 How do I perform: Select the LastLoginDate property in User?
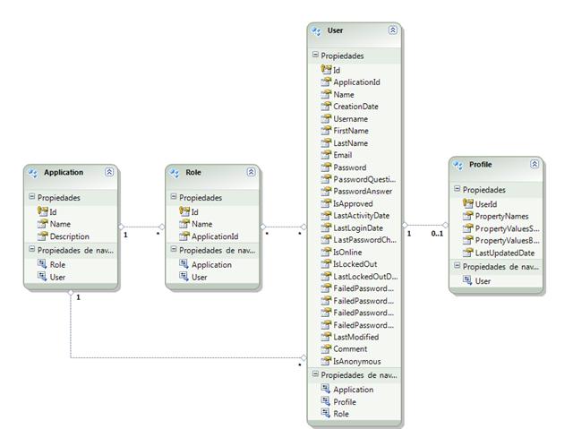pyautogui.click(x=358, y=228)
